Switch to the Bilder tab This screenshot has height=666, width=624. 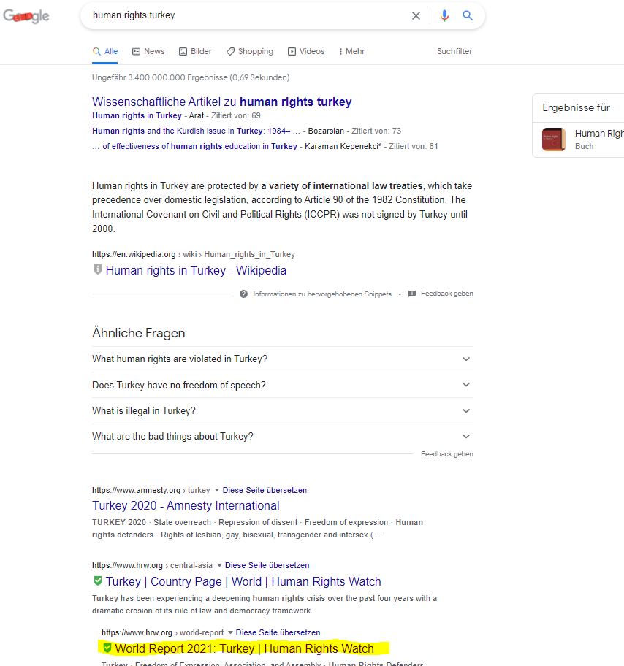point(195,51)
